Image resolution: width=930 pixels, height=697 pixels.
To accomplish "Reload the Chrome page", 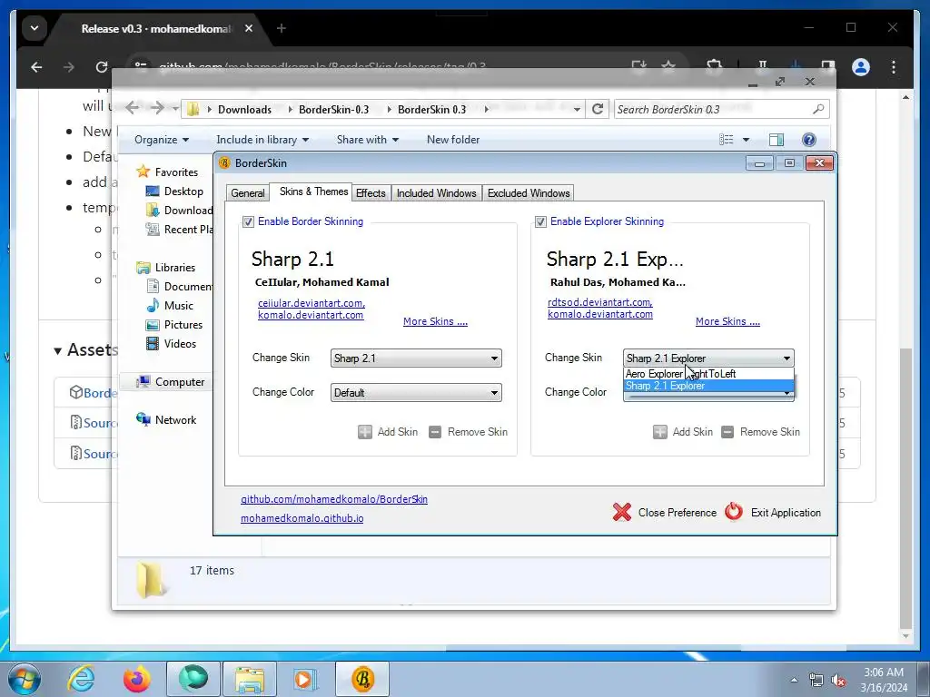I will pyautogui.click(x=102, y=67).
